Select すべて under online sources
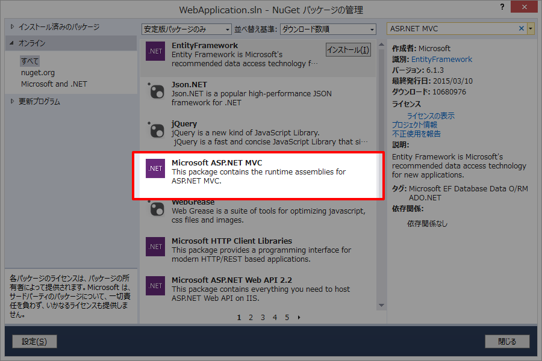Viewport: 542px width, 361px height. 30,61
